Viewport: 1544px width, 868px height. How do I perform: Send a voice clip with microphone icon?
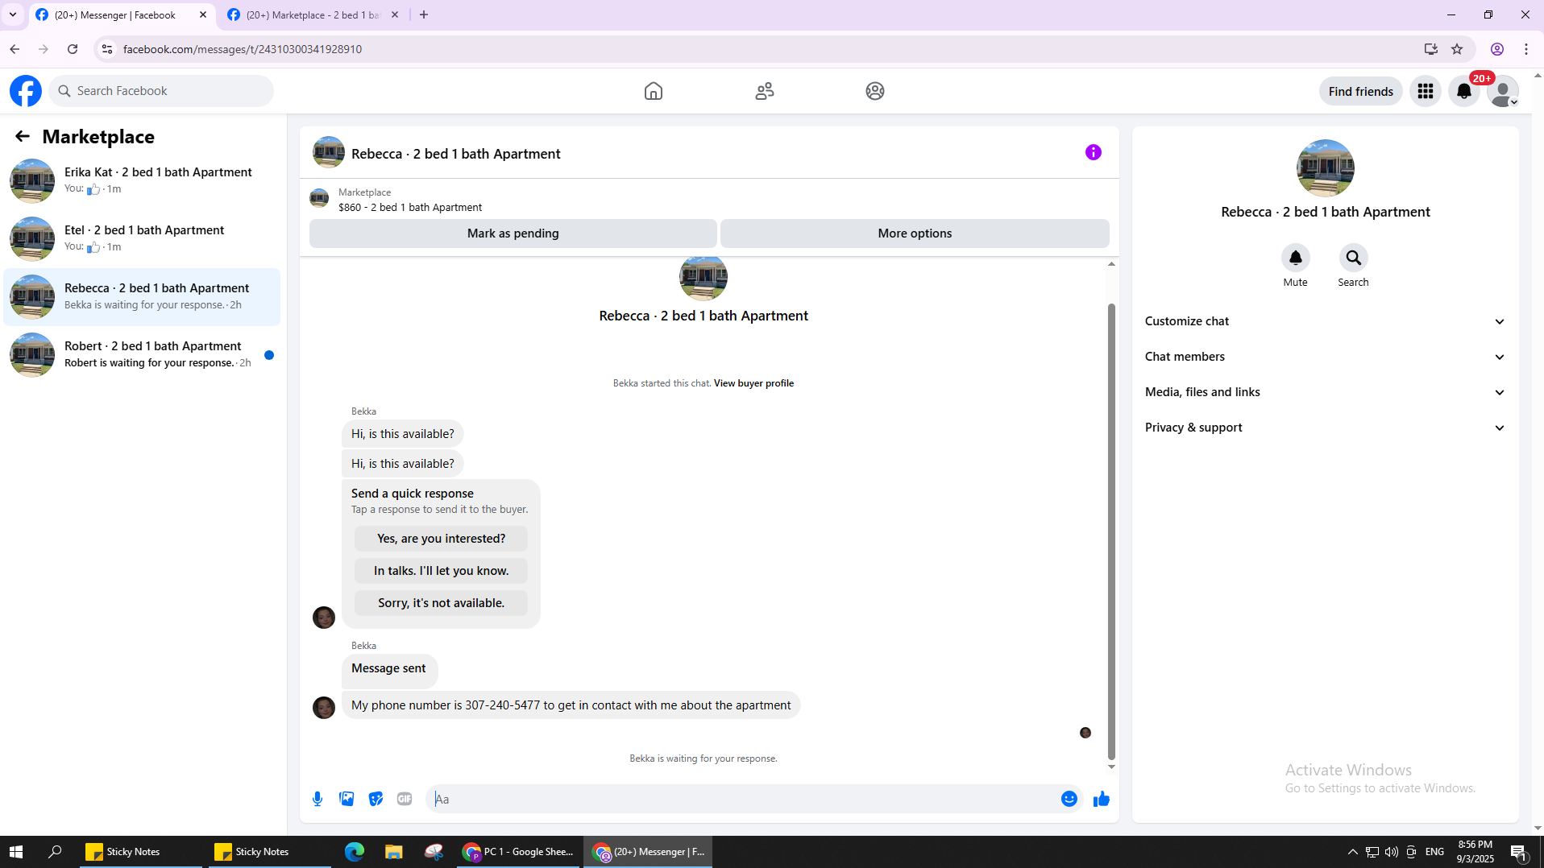point(318,799)
